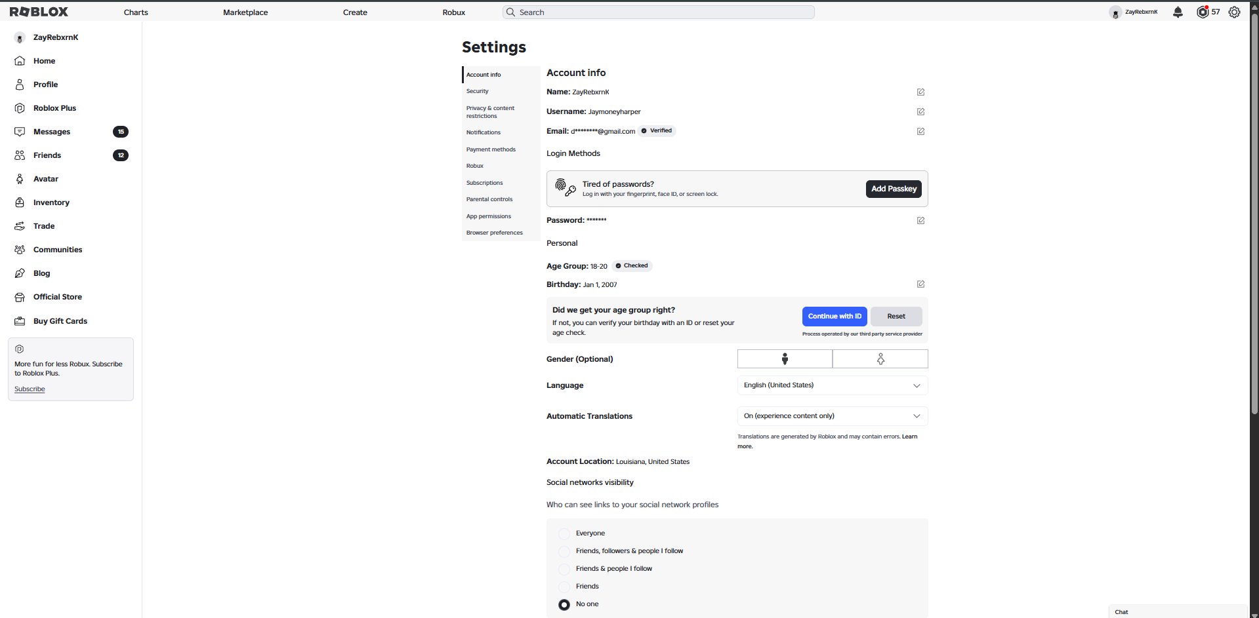Edit the Birthday with pencil icon

[x=920, y=284]
